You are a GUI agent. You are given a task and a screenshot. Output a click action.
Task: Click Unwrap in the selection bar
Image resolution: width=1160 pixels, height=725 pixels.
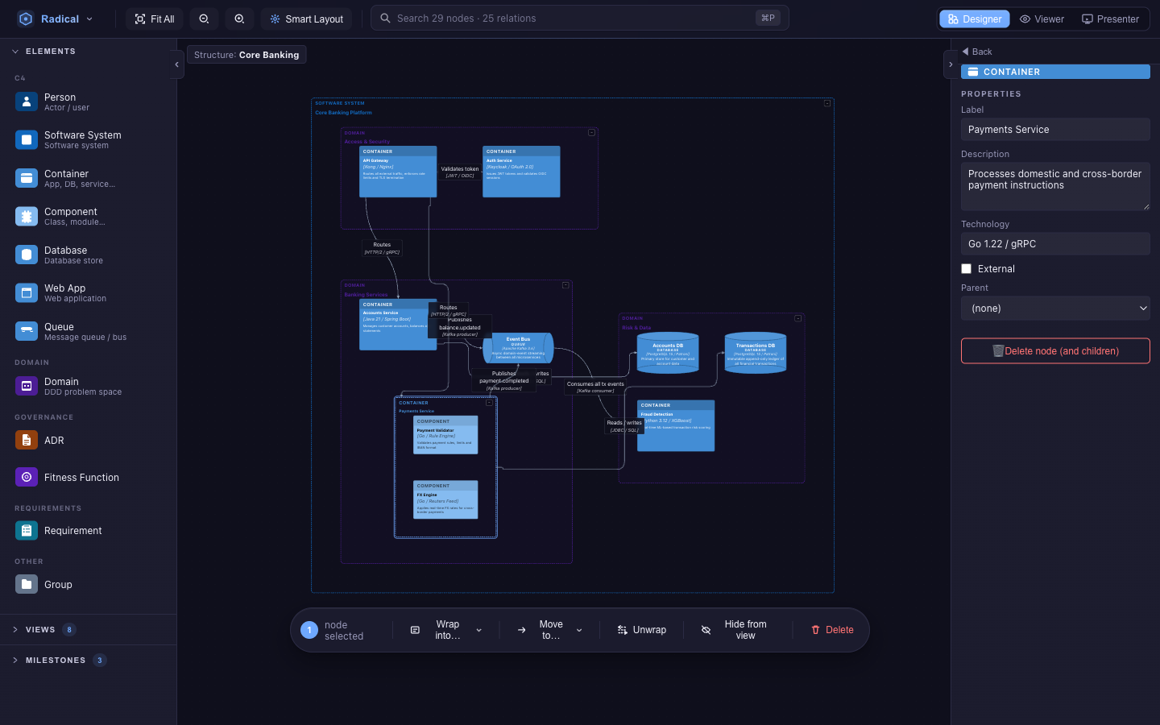pyautogui.click(x=642, y=630)
